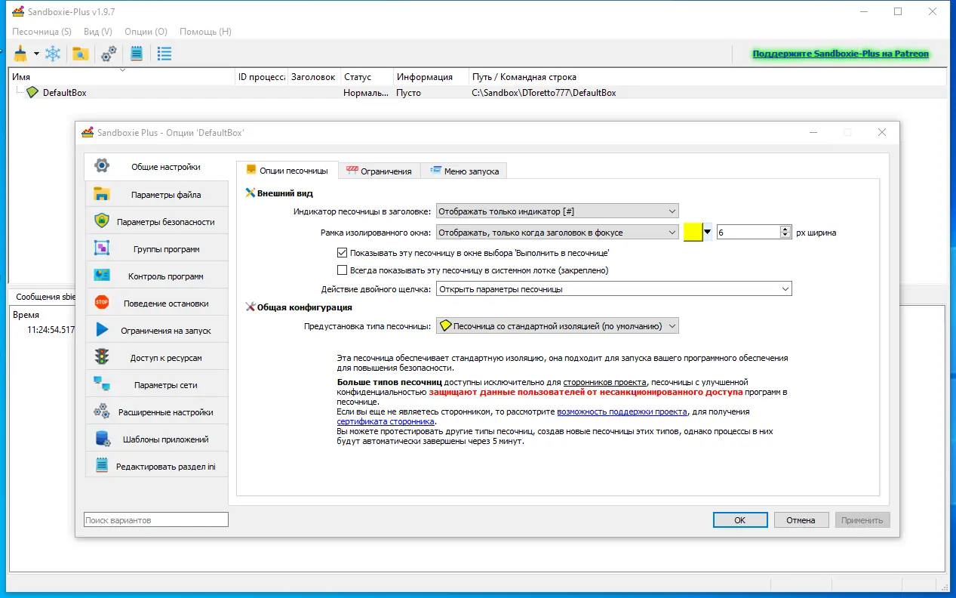Click the Отмена button
Screen dimensions: 956x598
[x=801, y=520]
